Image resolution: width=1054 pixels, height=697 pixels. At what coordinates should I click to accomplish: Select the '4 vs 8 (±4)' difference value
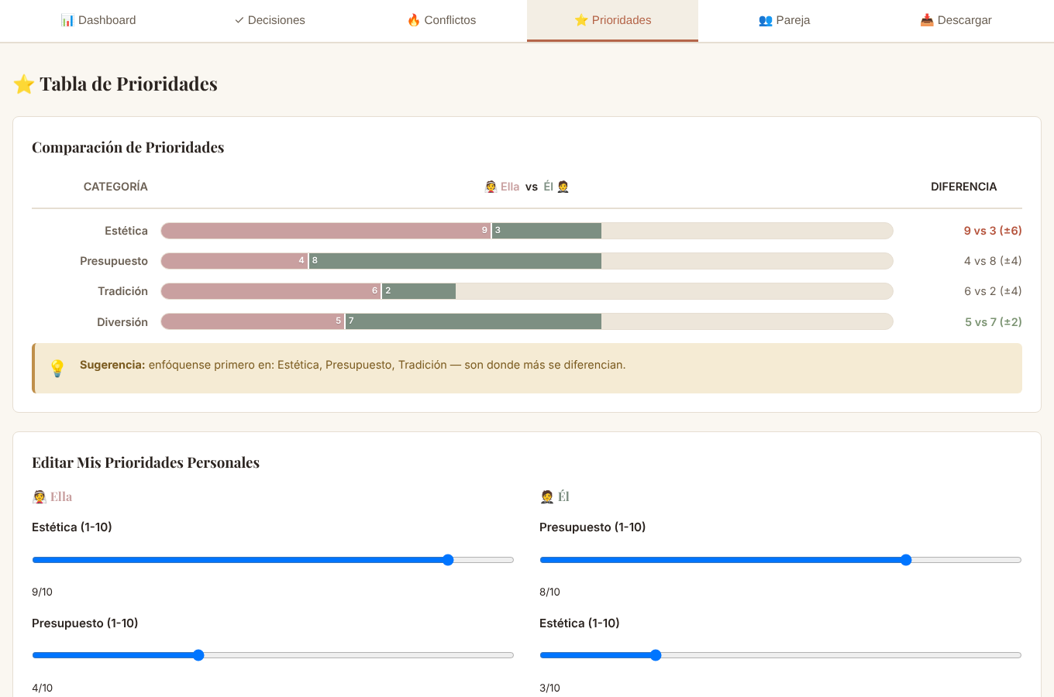[993, 261]
